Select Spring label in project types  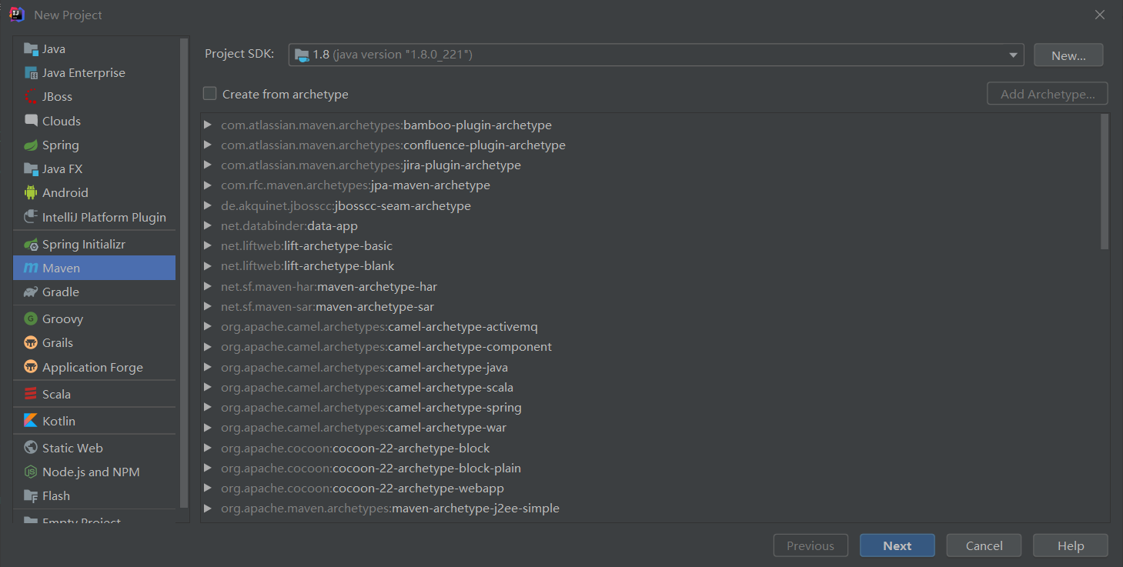coord(61,145)
